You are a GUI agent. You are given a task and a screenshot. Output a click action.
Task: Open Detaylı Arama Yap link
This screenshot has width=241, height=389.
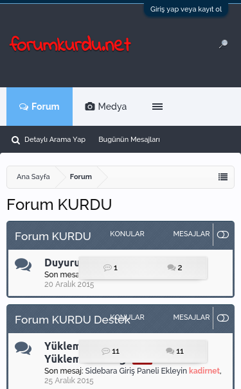(x=55, y=139)
